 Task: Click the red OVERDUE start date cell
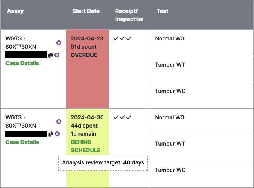point(87,69)
